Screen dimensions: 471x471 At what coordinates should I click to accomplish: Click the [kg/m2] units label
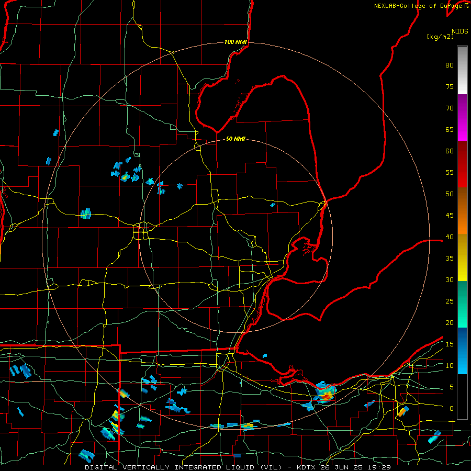tap(440, 37)
